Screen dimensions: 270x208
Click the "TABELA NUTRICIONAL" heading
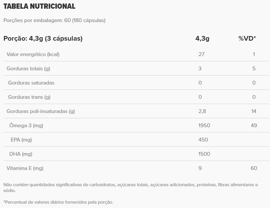[39, 6]
